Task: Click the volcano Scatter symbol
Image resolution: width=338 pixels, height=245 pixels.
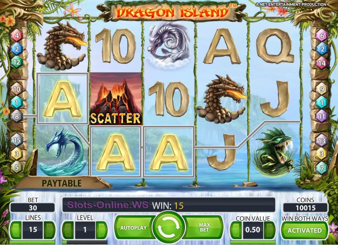Action: (115, 99)
